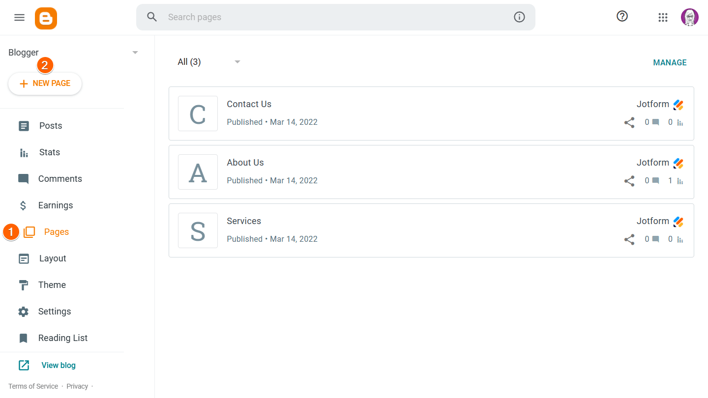Open the hamburger main menu icon
The image size is (708, 398).
(19, 18)
